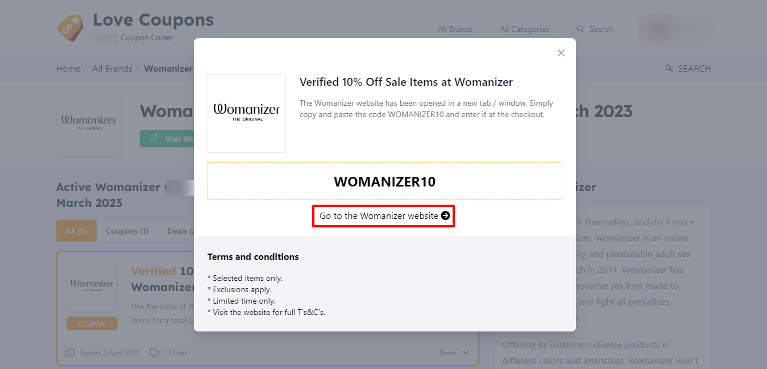Select the All (5) tab
Image resolution: width=767 pixels, height=369 pixels.
pos(77,231)
